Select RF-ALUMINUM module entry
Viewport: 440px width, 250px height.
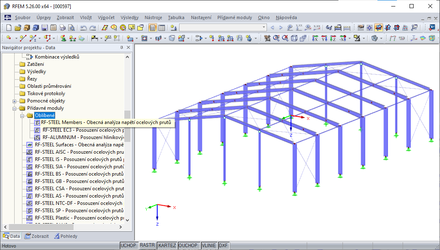83,137
